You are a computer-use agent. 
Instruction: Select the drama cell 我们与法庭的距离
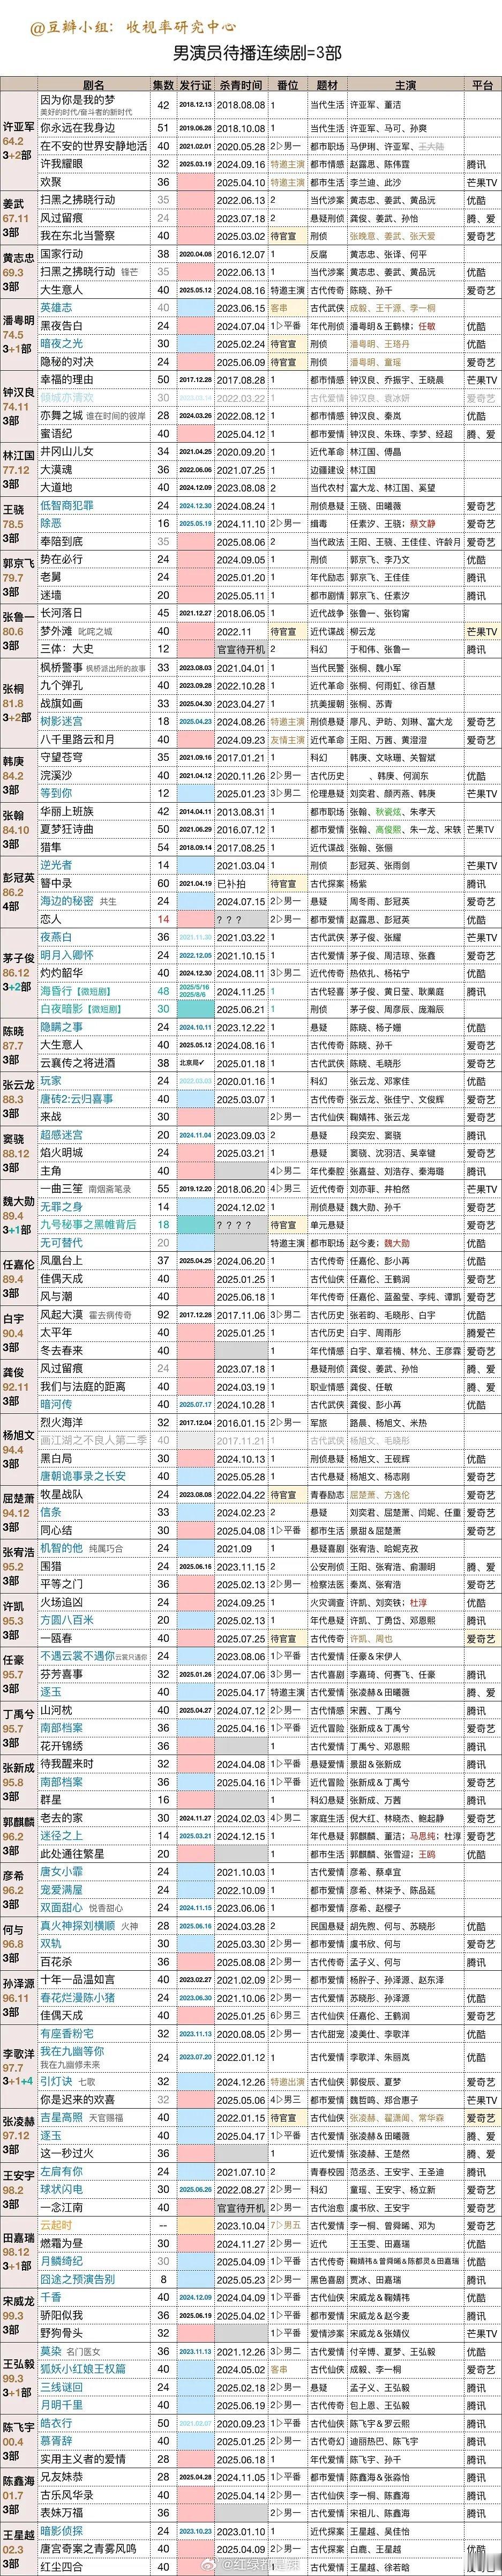tap(82, 1386)
